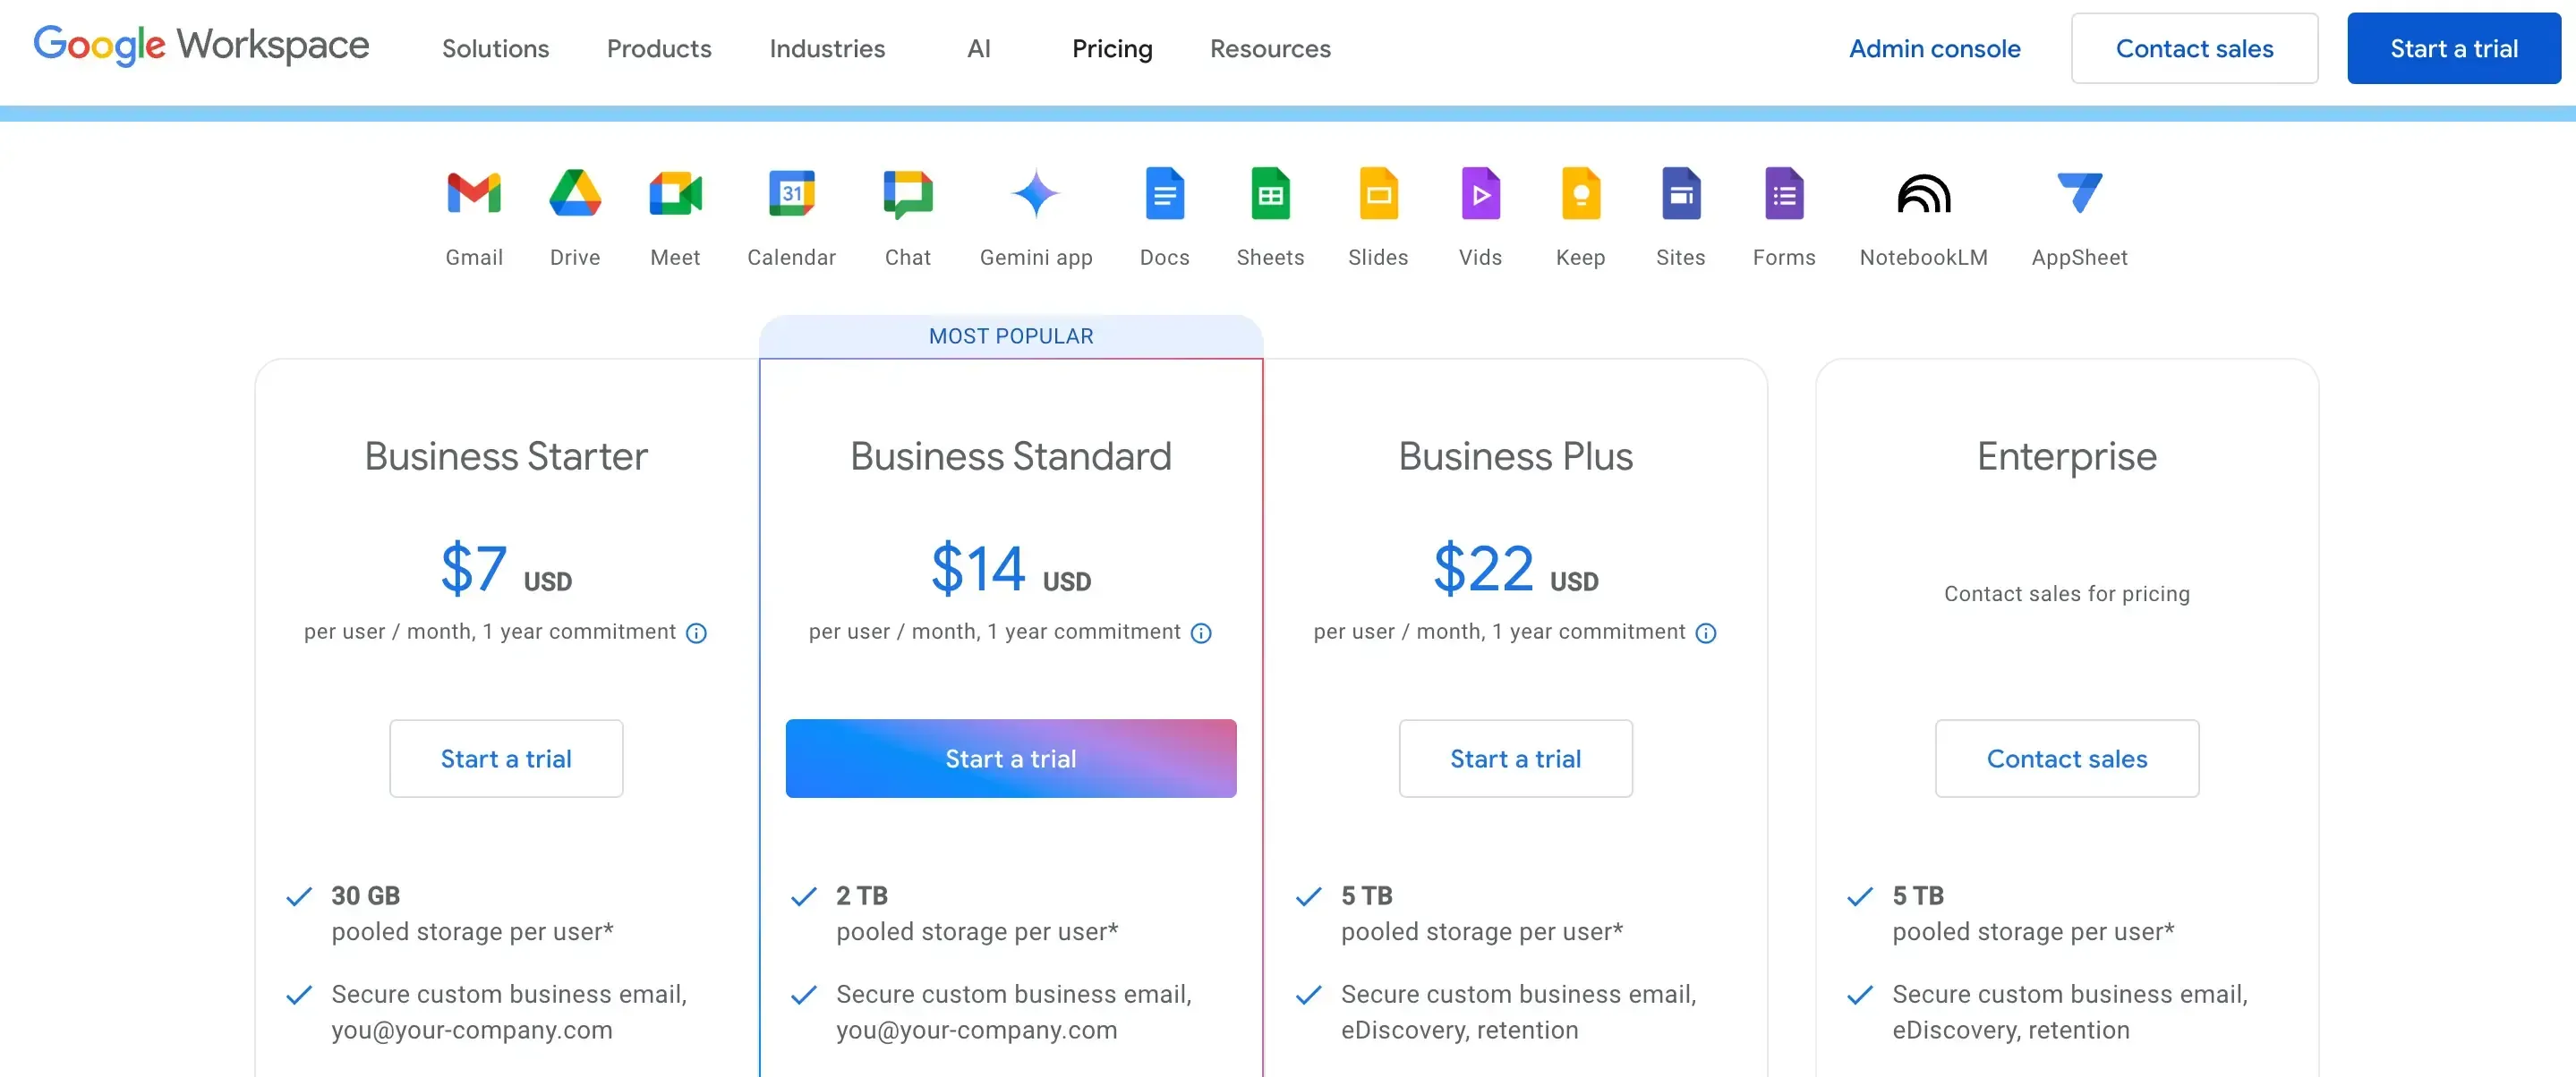This screenshot has width=2576, height=1077.
Task: Click the info icon beside Business Plus pricing
Action: tap(1705, 632)
